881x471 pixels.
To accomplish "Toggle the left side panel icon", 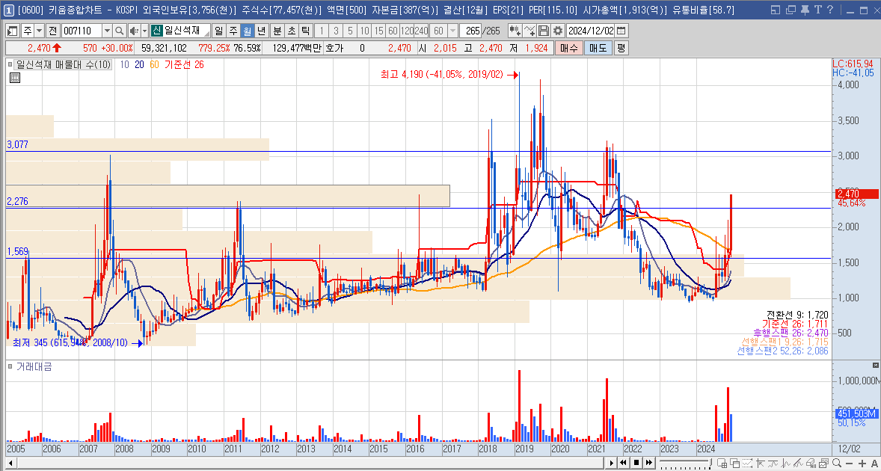I will (x=13, y=31).
